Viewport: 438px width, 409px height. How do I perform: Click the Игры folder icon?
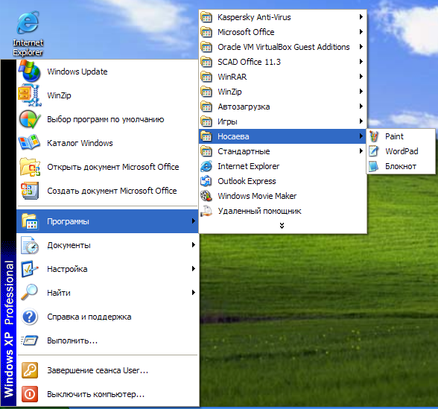coord(206,121)
